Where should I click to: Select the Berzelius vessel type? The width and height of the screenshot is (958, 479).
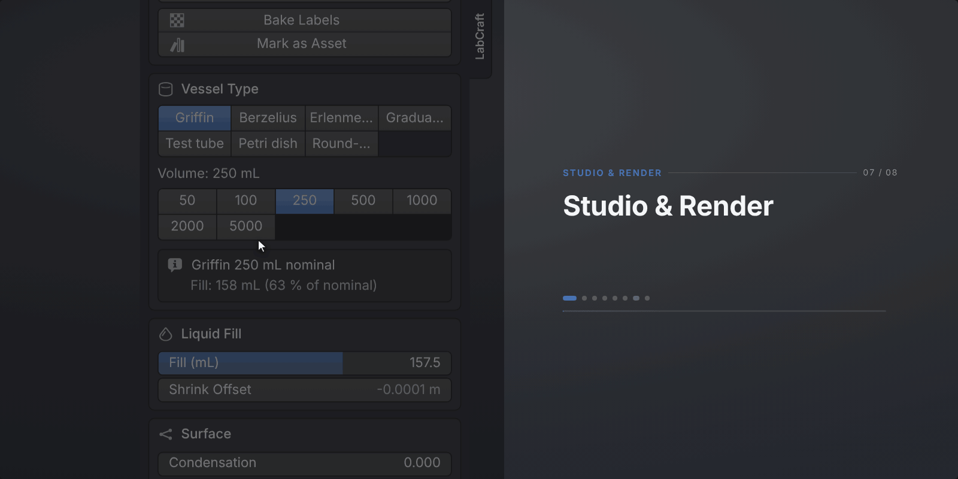pyautogui.click(x=268, y=118)
